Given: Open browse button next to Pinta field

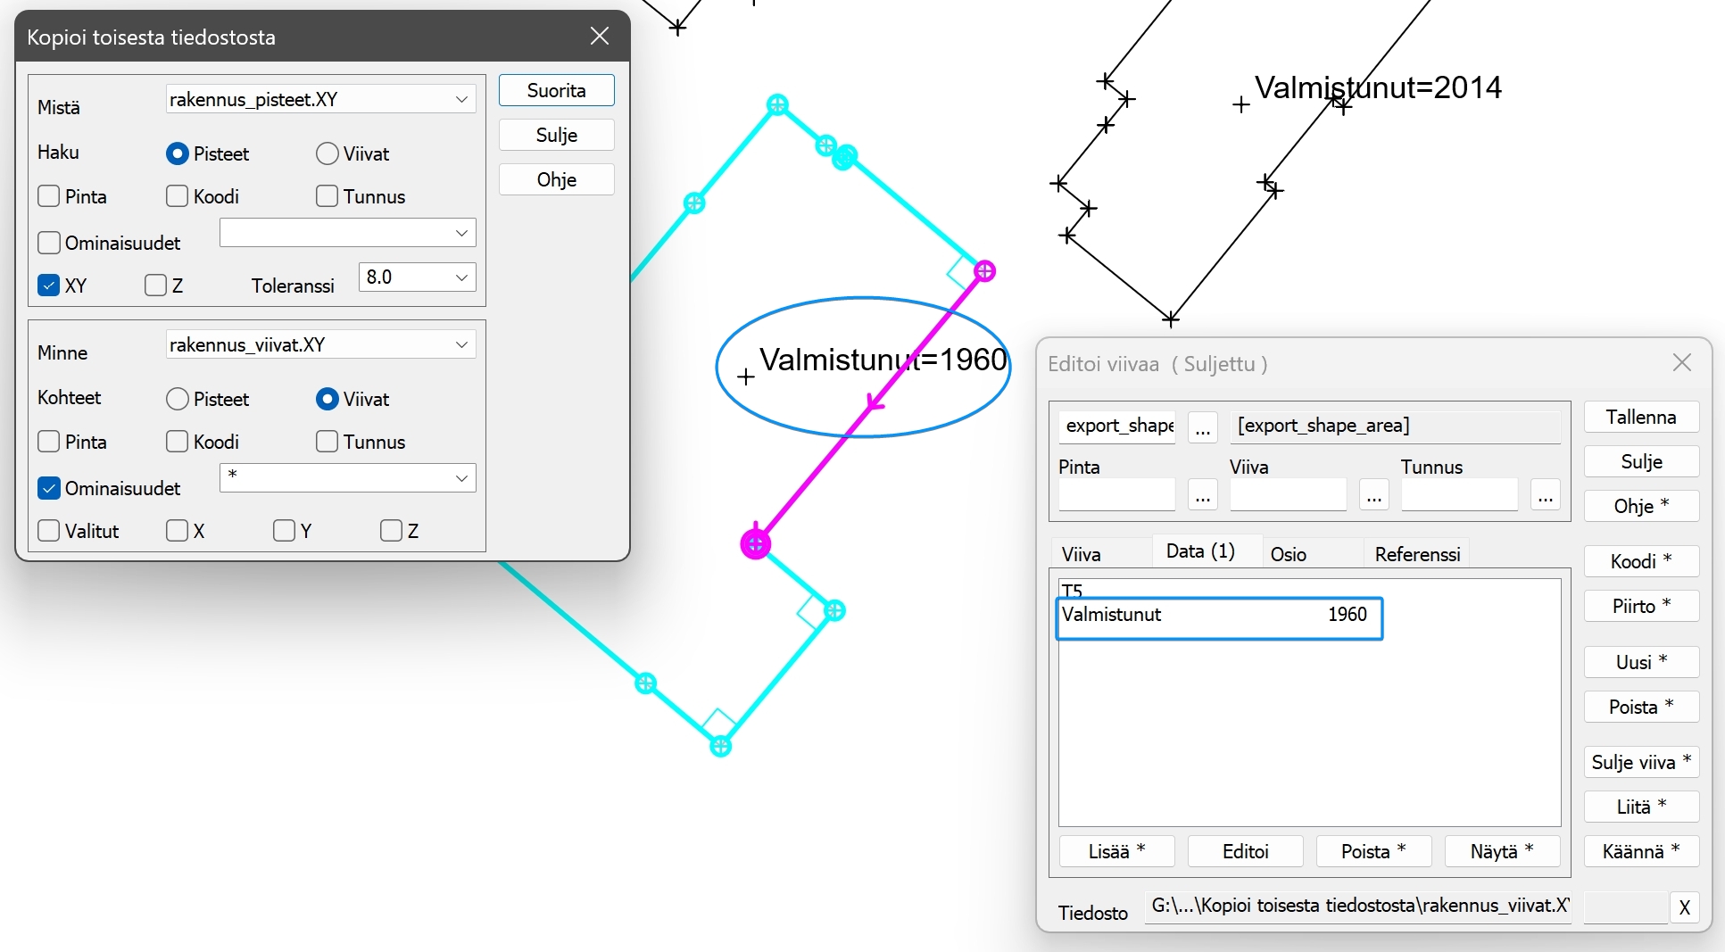Looking at the screenshot, I should pyautogui.click(x=1202, y=495).
